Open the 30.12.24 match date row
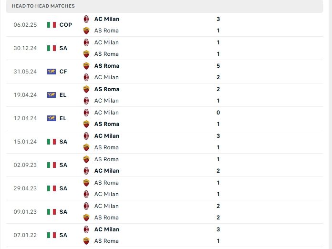332x249 pixels. coord(165,48)
